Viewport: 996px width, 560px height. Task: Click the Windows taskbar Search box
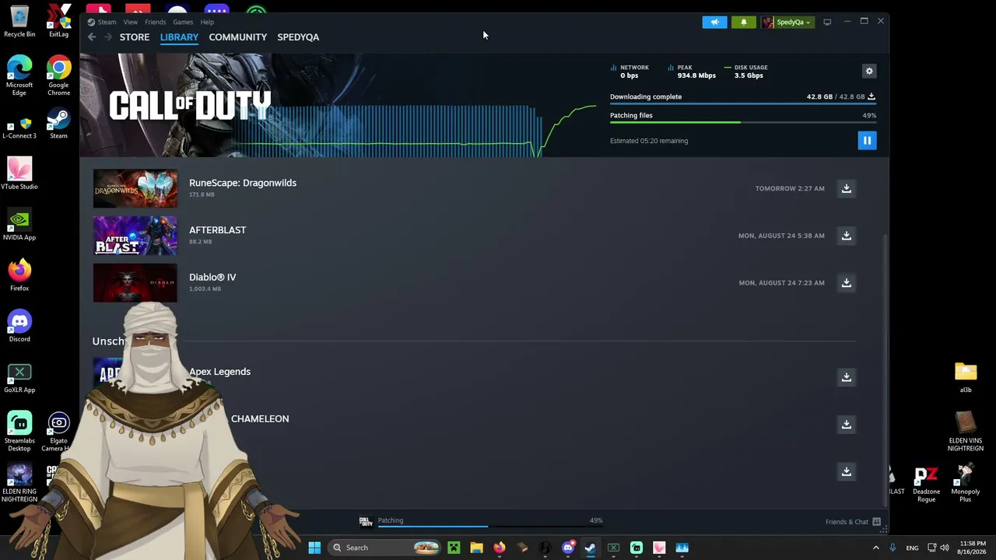[x=386, y=548]
